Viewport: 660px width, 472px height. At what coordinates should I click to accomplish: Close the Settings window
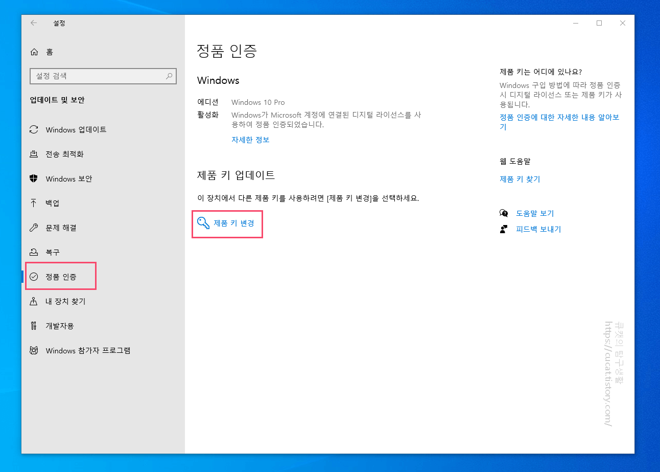pyautogui.click(x=623, y=23)
